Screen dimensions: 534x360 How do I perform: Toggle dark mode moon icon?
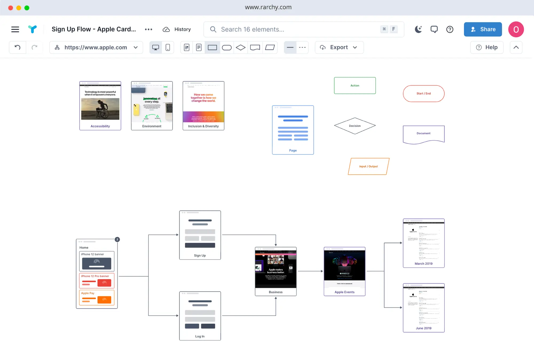[418, 29]
